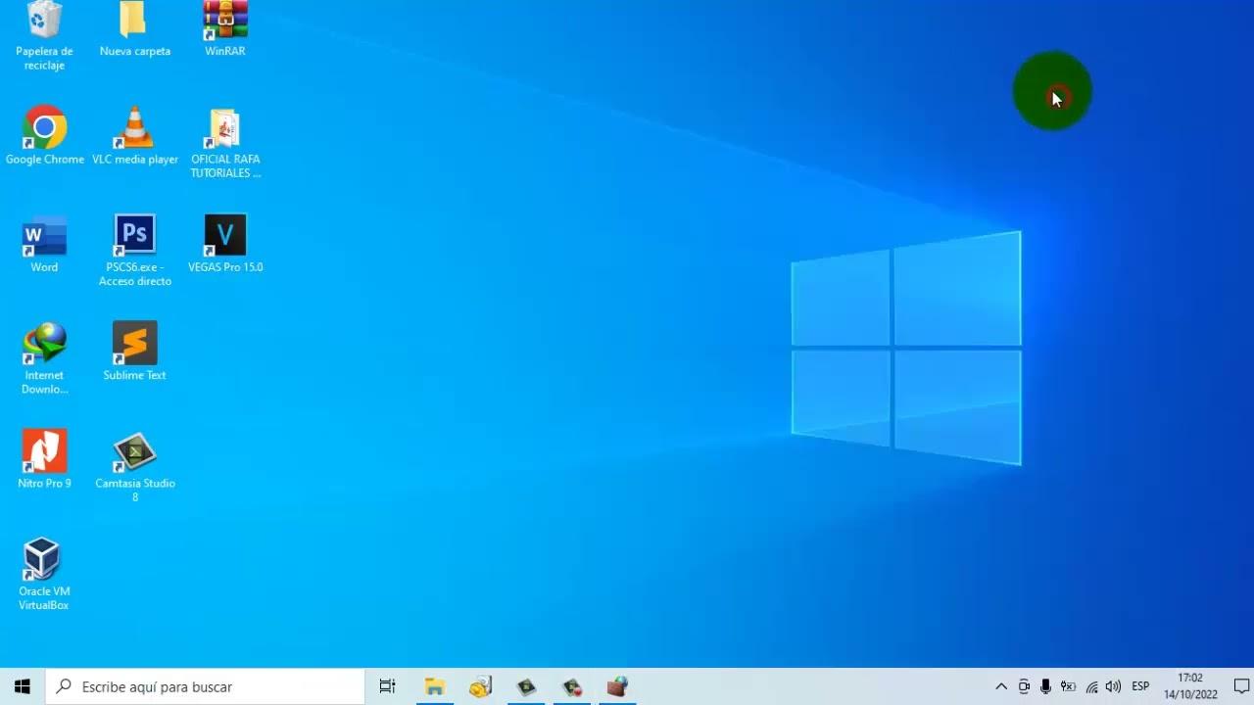The image size is (1254, 705).
Task: Open the battery status tray icon
Action: coord(1069,686)
